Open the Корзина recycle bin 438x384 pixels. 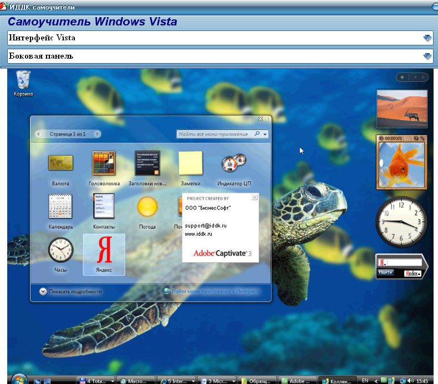(23, 81)
